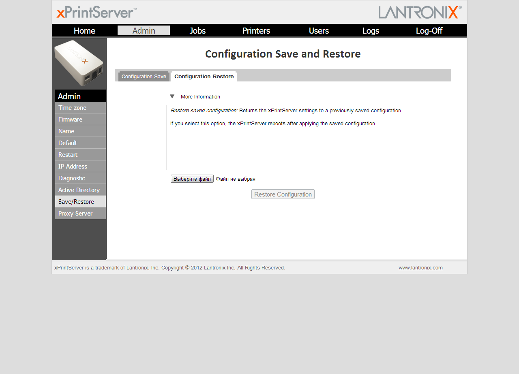Open Proxy Server settings

coord(80,214)
